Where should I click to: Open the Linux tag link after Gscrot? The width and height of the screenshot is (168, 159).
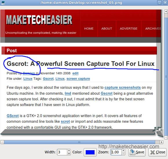point(60,79)
